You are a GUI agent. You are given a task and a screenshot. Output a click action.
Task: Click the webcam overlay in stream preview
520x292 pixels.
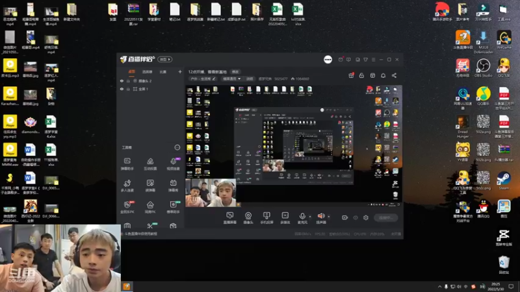(x=211, y=193)
